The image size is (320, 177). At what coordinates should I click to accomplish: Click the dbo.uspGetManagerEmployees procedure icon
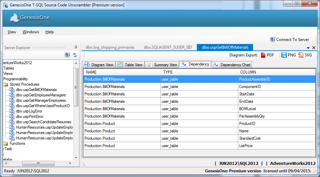[x=12, y=101]
